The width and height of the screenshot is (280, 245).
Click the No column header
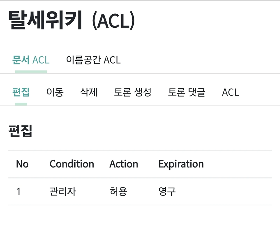tap(22, 164)
